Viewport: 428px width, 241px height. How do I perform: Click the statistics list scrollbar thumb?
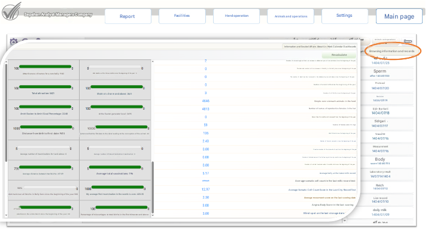[x=153, y=188]
